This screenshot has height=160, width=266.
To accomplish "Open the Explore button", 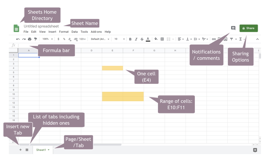I will (x=255, y=150).
